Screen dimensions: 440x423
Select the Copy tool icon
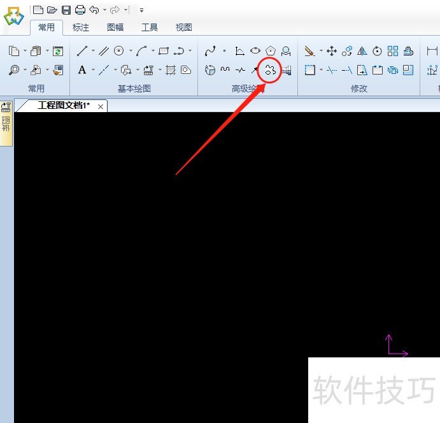tap(14, 51)
